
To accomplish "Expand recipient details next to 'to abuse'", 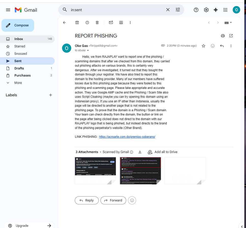I will click(88, 50).
